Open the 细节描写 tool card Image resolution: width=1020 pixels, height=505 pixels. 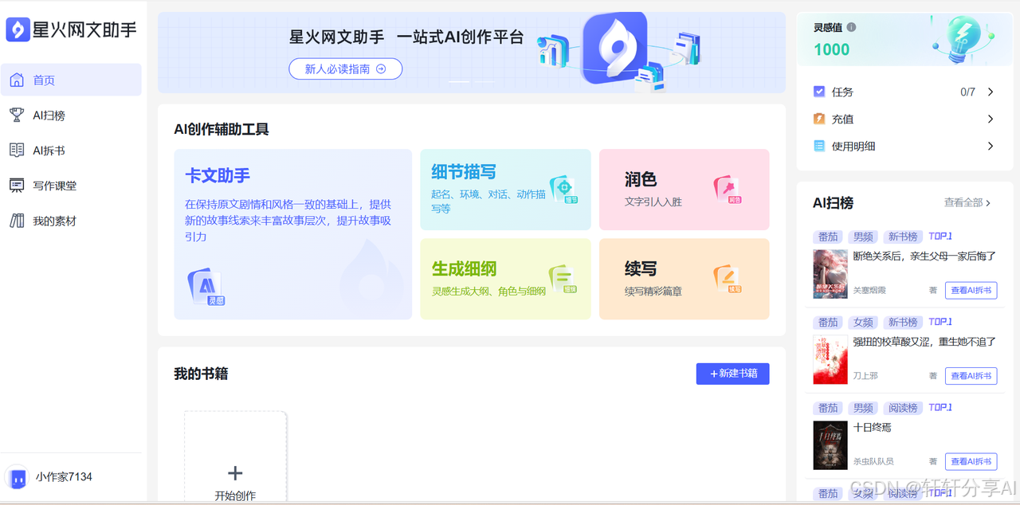(505, 190)
